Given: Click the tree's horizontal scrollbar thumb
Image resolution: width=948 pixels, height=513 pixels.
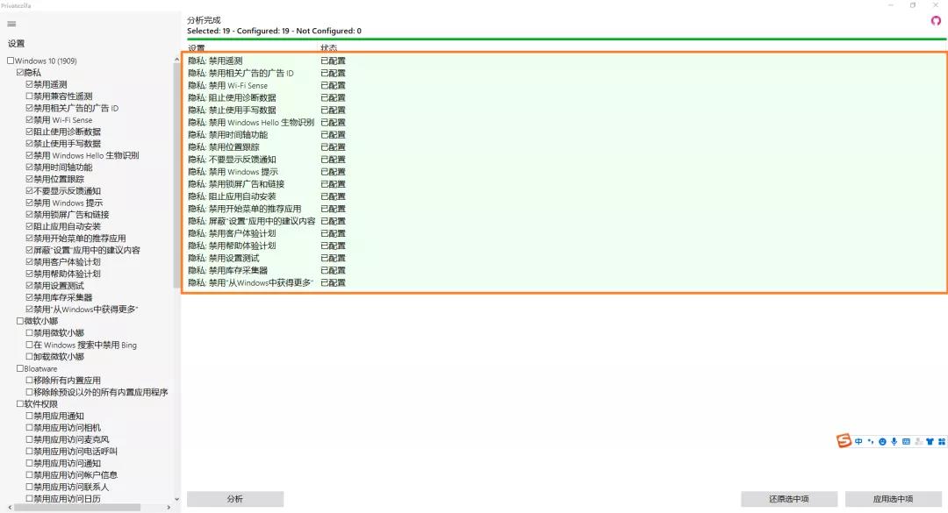Looking at the screenshot, I should click(77, 508).
